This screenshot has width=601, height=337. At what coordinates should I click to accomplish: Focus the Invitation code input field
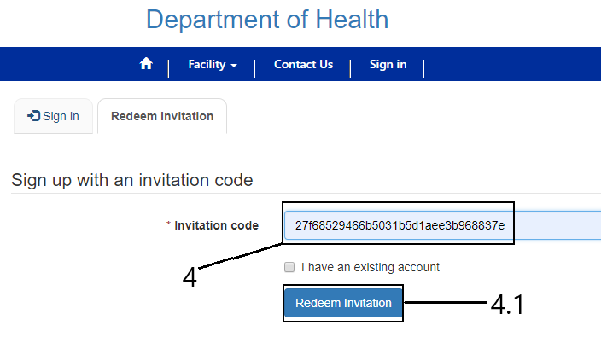click(442, 225)
